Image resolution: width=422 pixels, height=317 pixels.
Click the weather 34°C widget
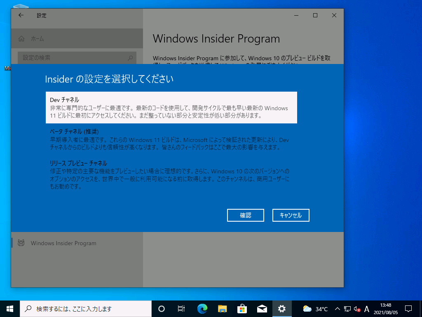[x=315, y=309]
